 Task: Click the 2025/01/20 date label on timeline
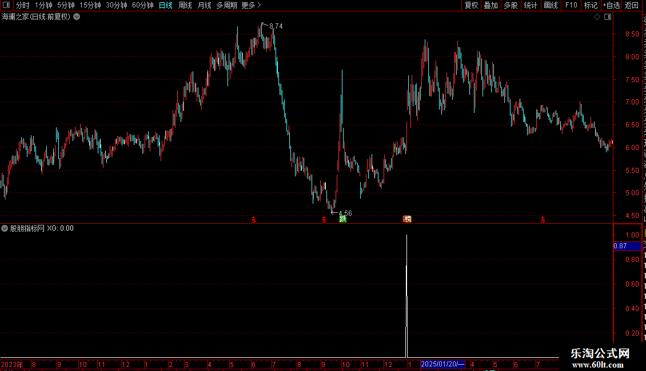pos(442,364)
